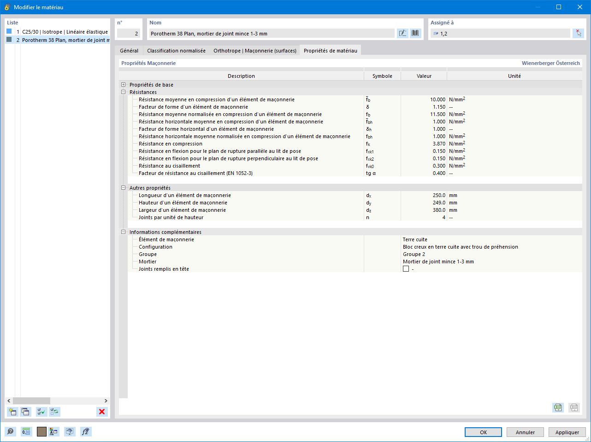Delete selected material with red X
The height and width of the screenshot is (442, 591).
tap(102, 412)
